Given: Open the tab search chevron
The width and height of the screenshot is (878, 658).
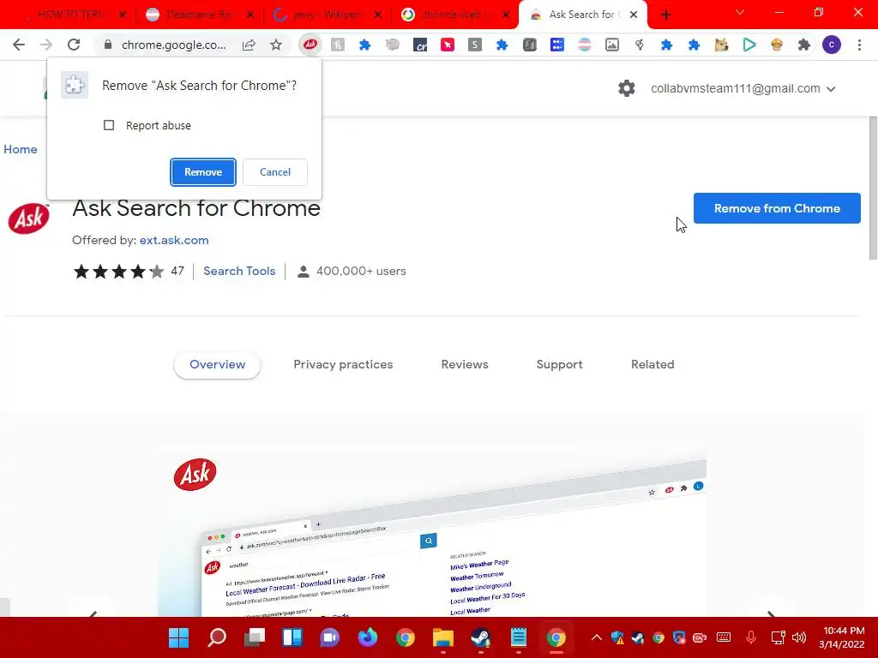Looking at the screenshot, I should pyautogui.click(x=740, y=12).
